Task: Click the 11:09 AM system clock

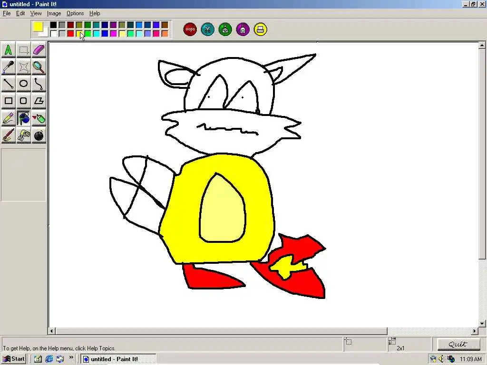Action: click(470, 359)
